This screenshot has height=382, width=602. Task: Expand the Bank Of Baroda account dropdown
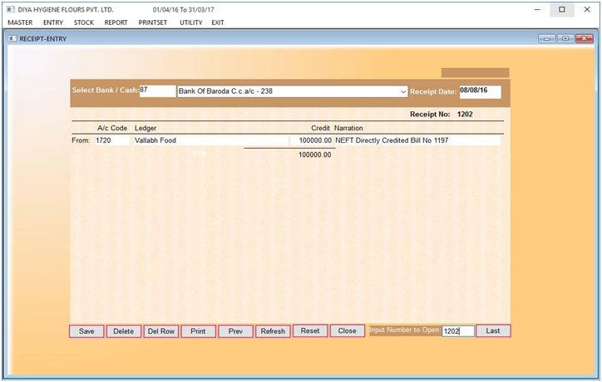click(404, 91)
